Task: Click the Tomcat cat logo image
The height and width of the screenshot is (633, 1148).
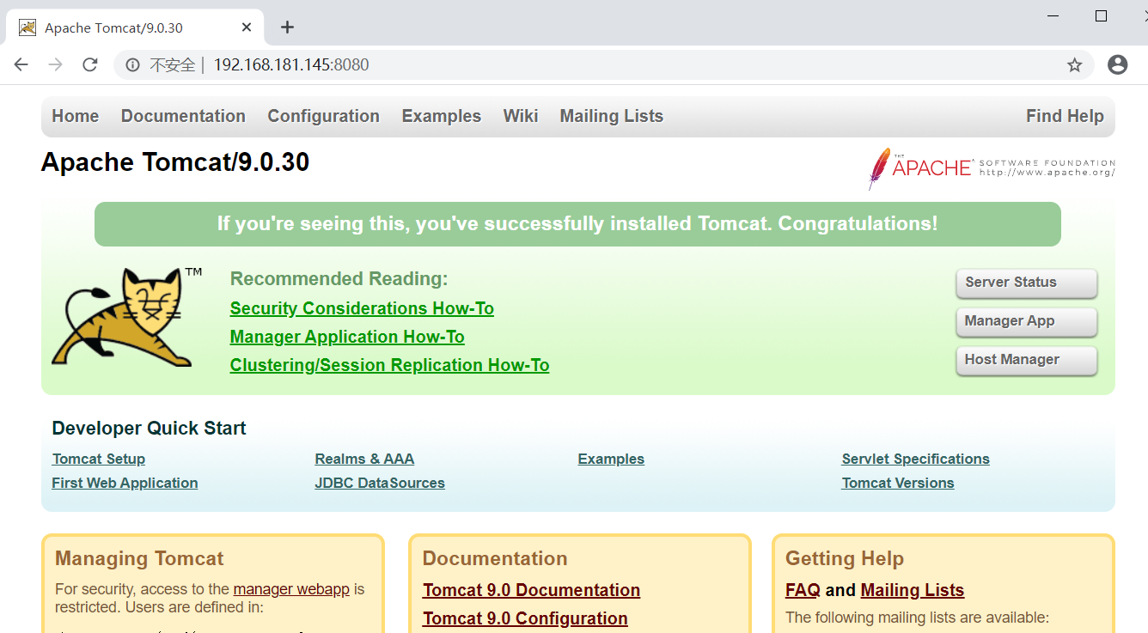Action: [x=127, y=317]
